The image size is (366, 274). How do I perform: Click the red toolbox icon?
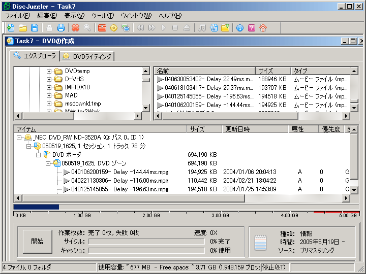102,28
